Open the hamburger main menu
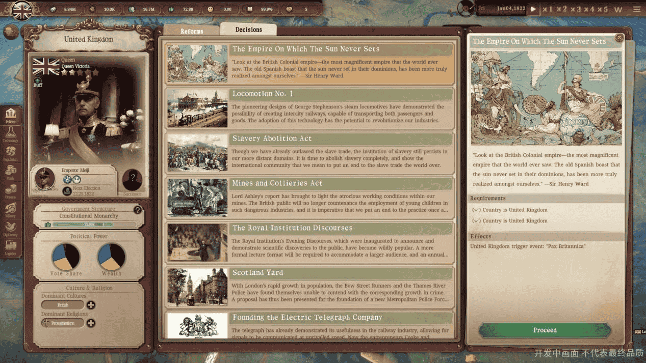 point(636,9)
